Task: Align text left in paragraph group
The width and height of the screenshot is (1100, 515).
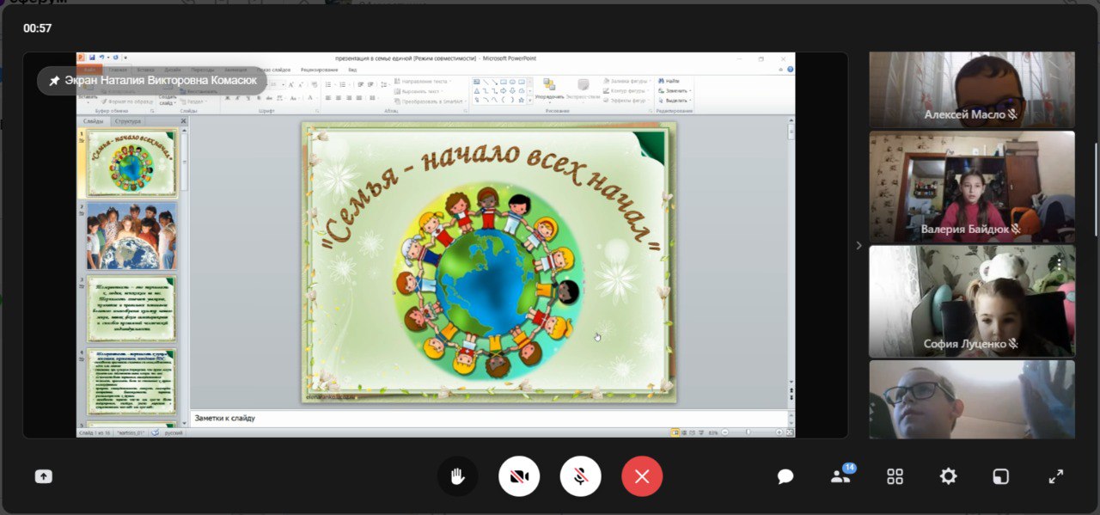Action: [327, 98]
